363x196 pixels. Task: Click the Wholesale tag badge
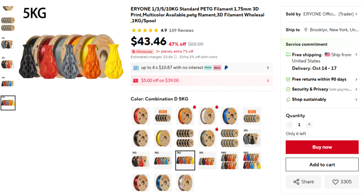[142, 52]
